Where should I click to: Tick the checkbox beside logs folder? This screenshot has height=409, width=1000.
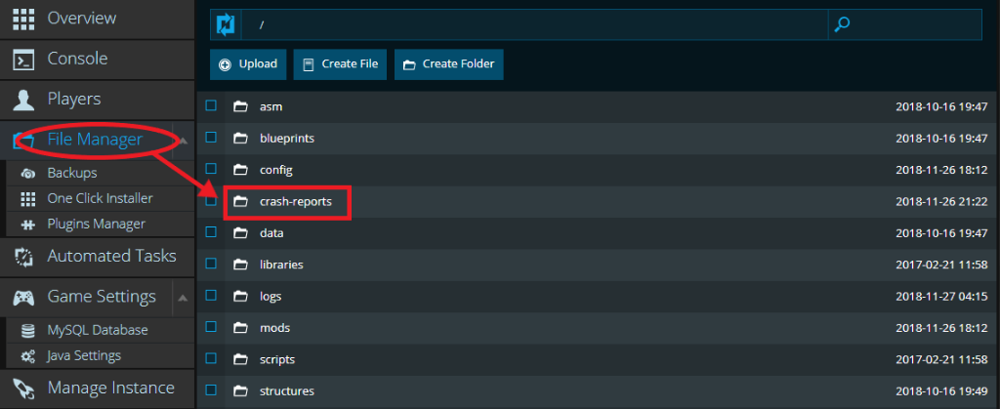point(210,296)
